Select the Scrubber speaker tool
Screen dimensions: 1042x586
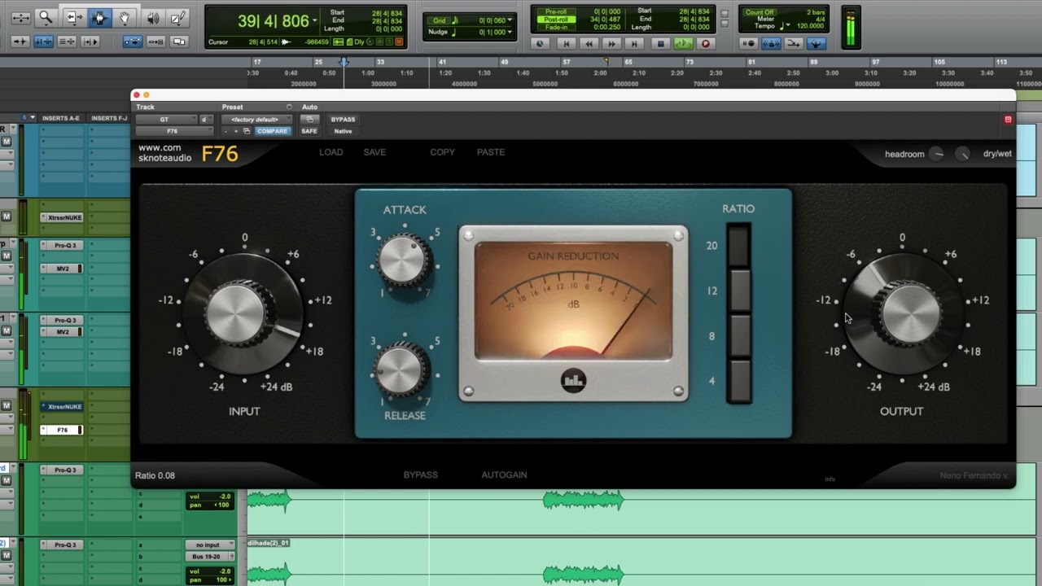pyautogui.click(x=152, y=17)
